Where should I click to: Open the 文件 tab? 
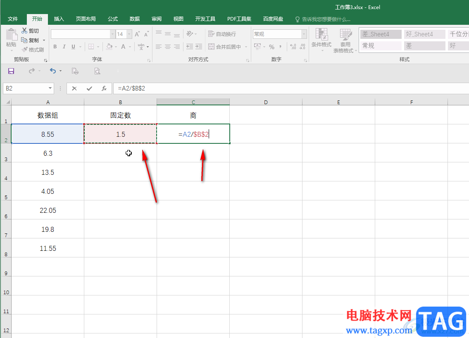click(x=13, y=19)
